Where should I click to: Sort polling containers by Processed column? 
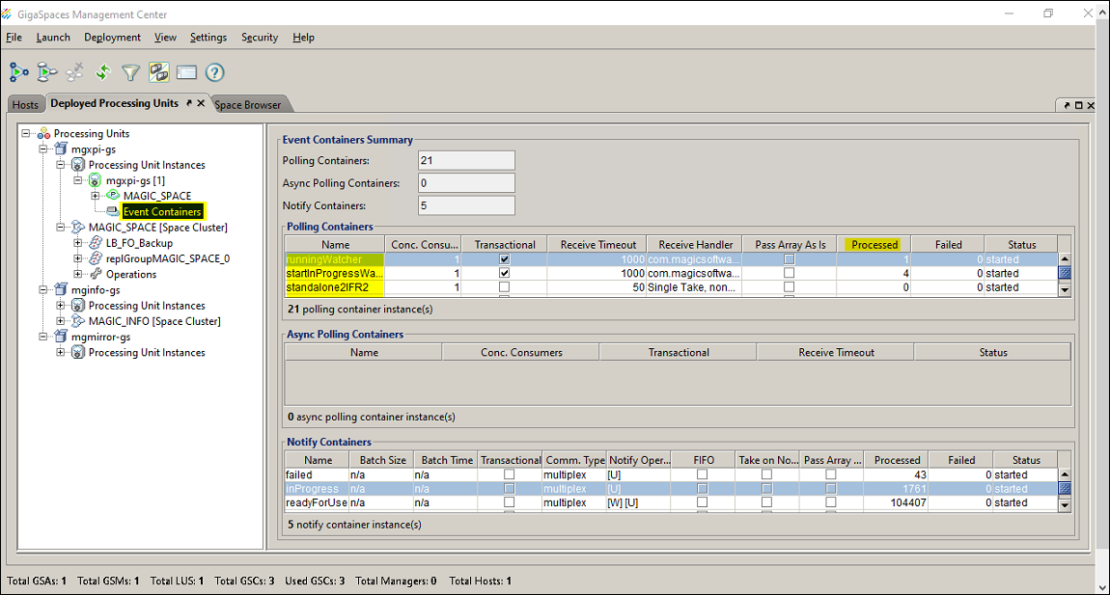point(874,244)
